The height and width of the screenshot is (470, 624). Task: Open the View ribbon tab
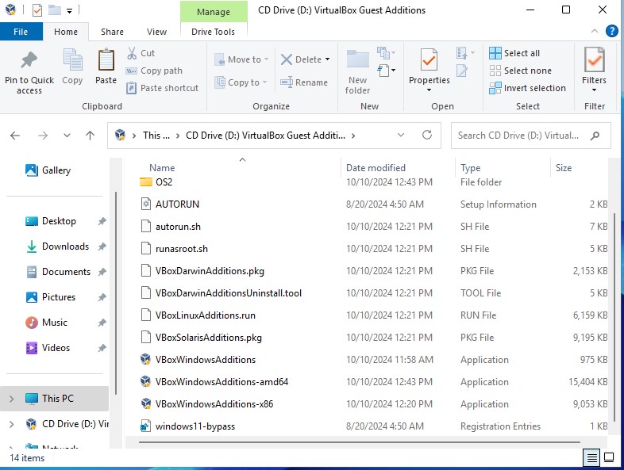(x=156, y=32)
